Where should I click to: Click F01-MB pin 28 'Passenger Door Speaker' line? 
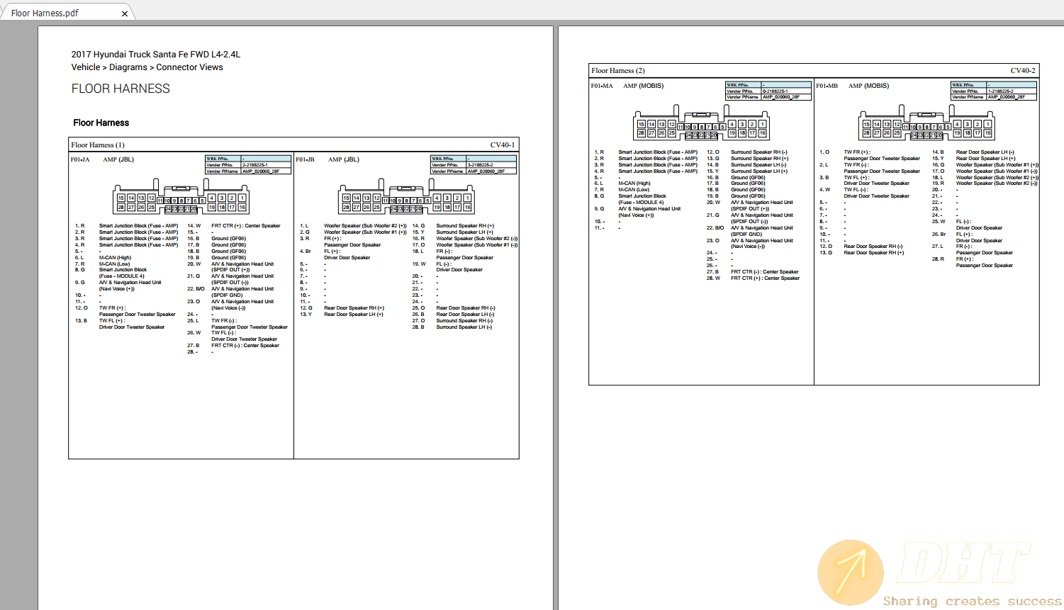point(985,266)
